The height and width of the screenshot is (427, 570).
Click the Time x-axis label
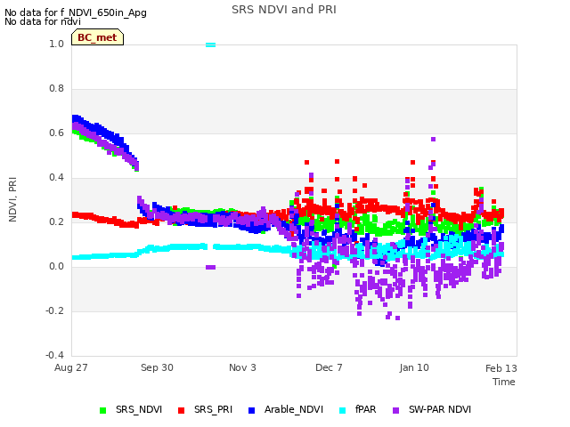pyautogui.click(x=504, y=382)
